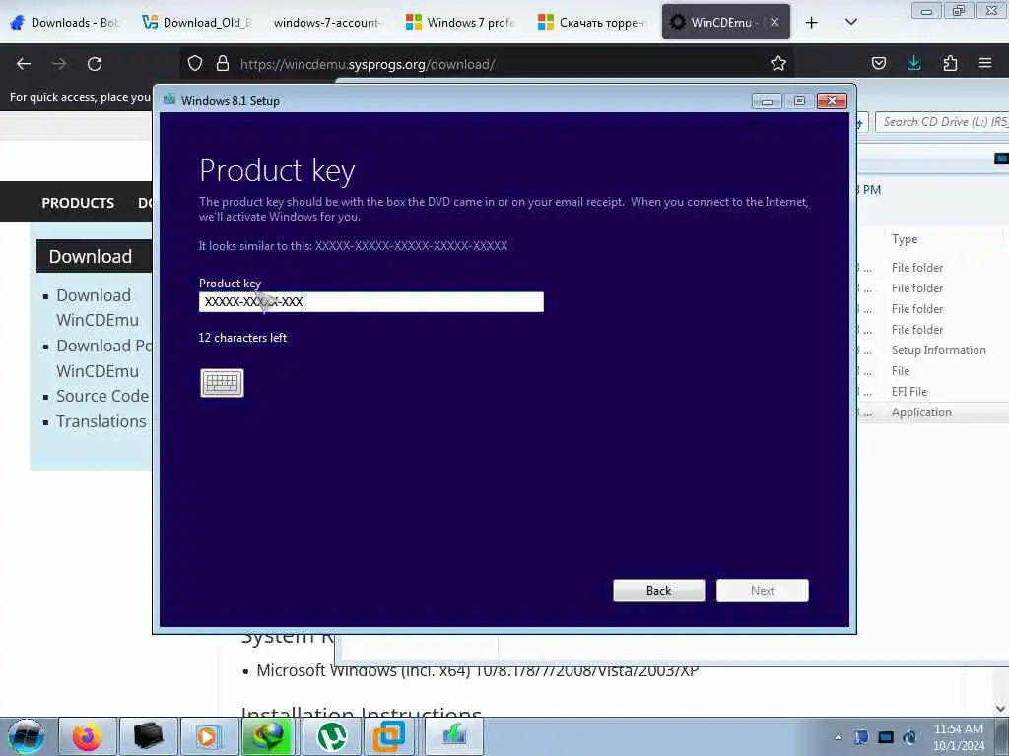
Task: Open the Save to Pocket icon
Action: (878, 64)
